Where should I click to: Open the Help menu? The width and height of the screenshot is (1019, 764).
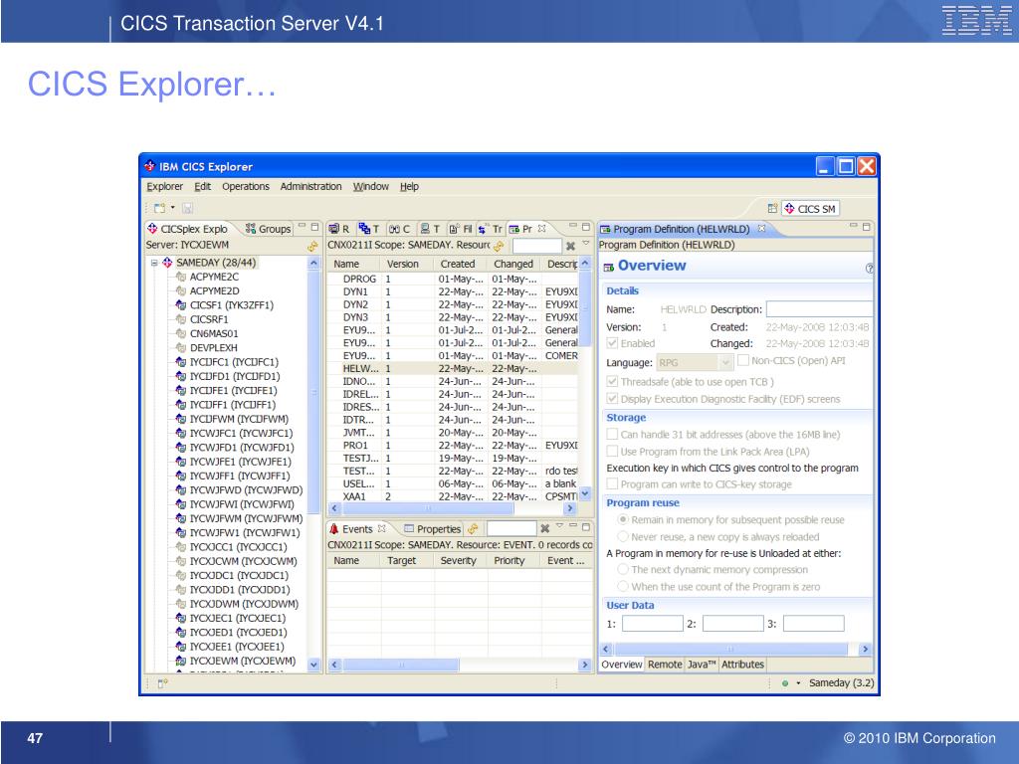point(409,186)
